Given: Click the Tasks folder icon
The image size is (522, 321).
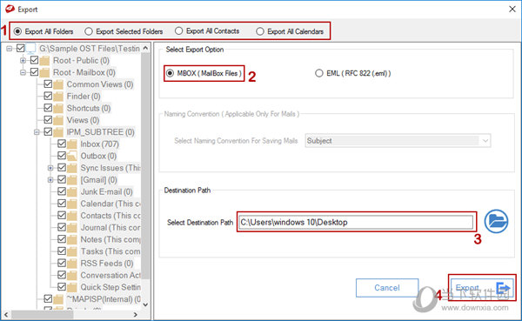Looking at the screenshot, I should [x=72, y=251].
